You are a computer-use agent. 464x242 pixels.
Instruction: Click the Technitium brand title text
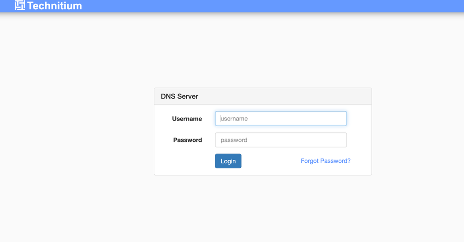pyautogui.click(x=54, y=6)
